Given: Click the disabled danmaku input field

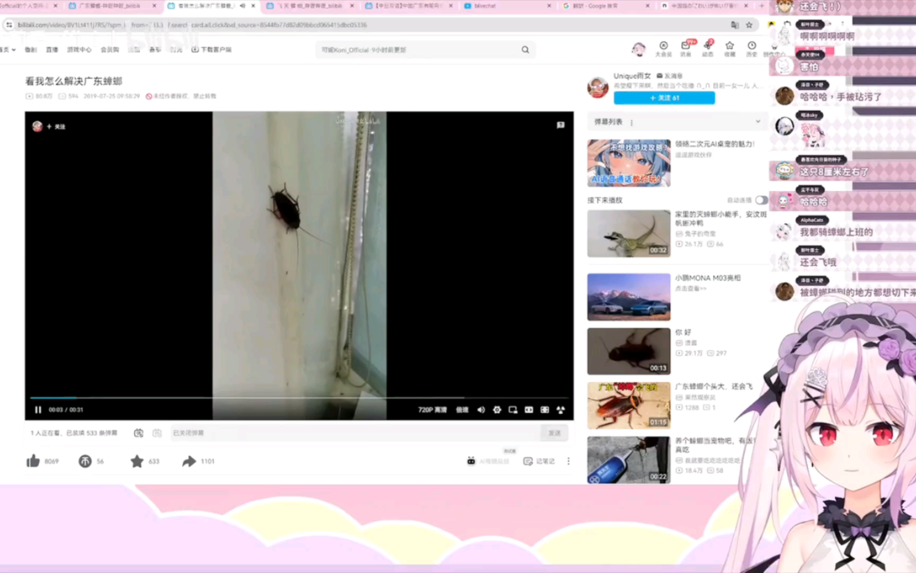Looking at the screenshot, I should click(355, 433).
